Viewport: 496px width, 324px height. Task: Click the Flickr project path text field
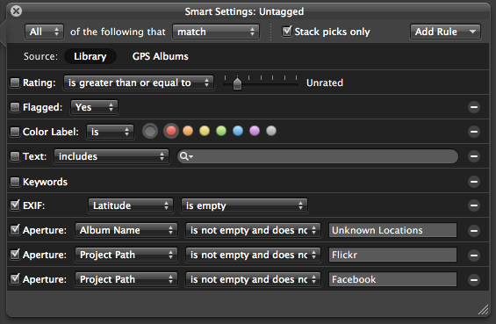[392, 255]
